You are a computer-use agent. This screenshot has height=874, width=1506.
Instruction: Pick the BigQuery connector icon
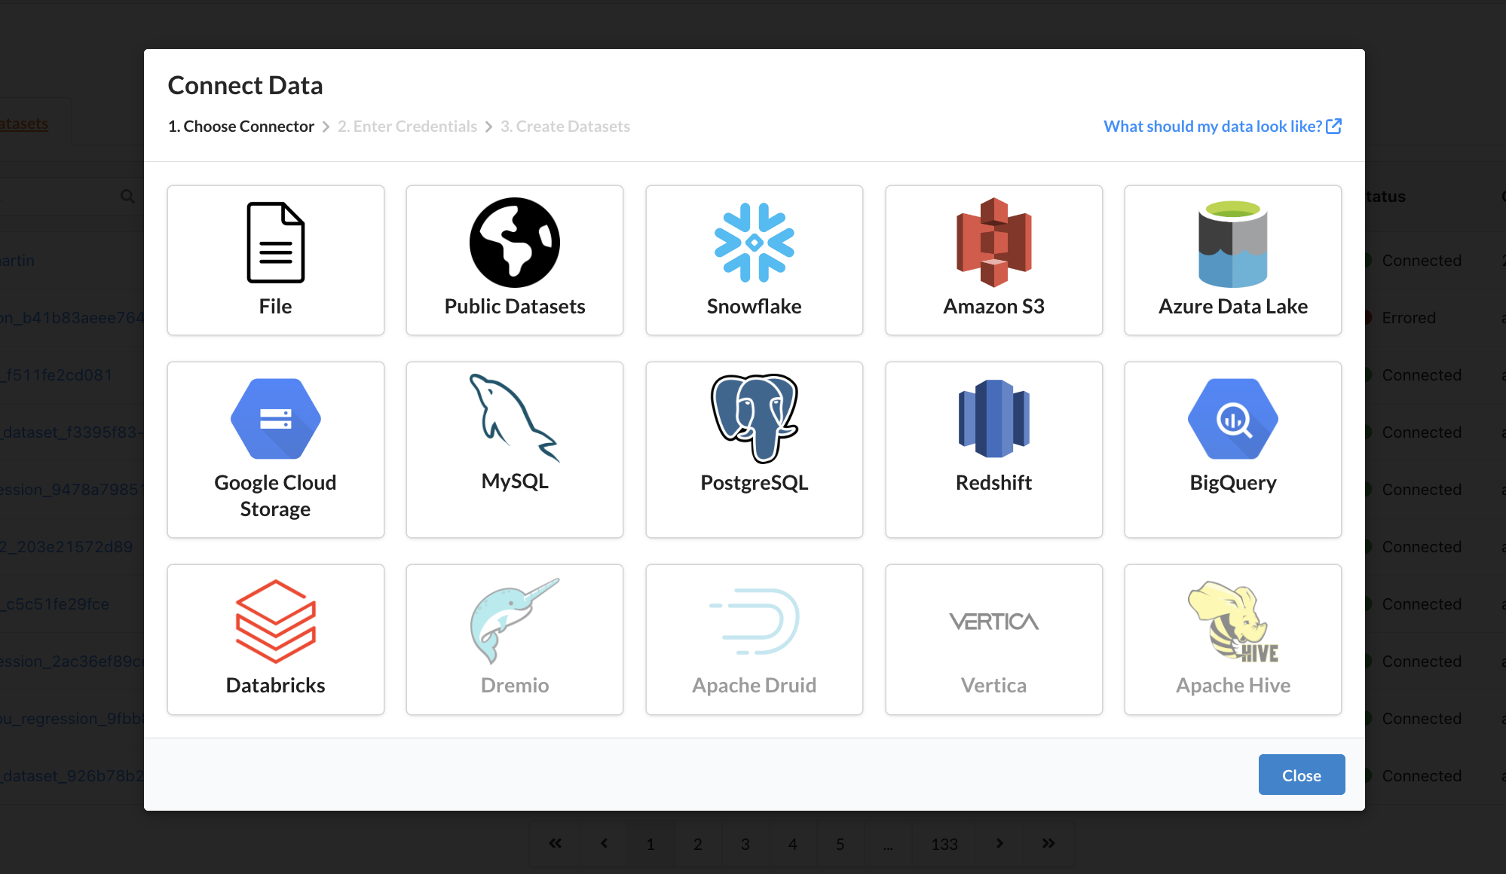coord(1233,419)
